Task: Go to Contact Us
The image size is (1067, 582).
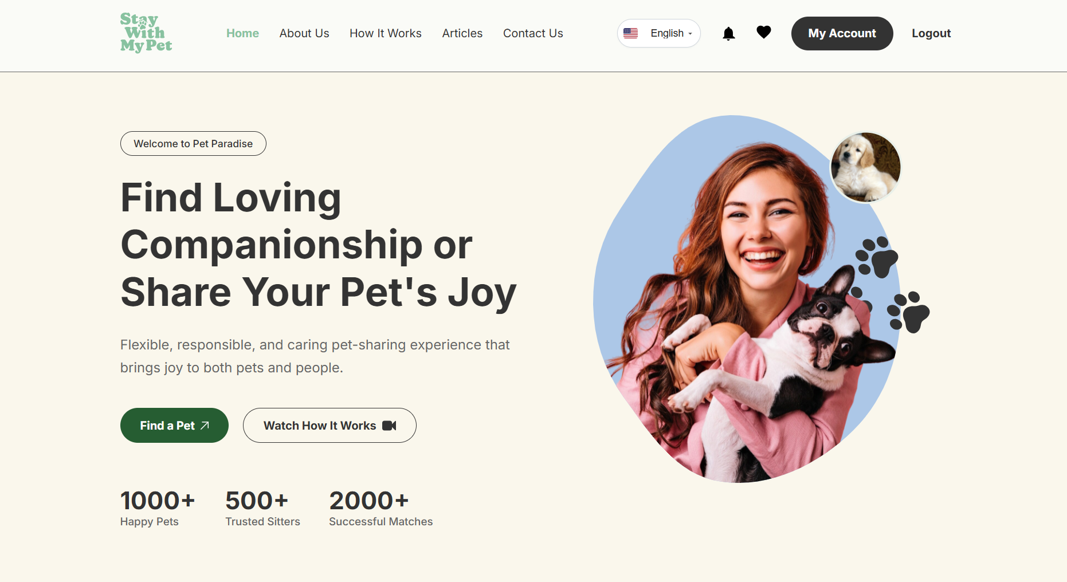Action: coord(533,33)
